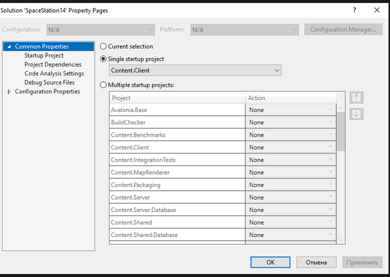
Task: Open the Content.Client startup project dropdown
Action: 195,71
